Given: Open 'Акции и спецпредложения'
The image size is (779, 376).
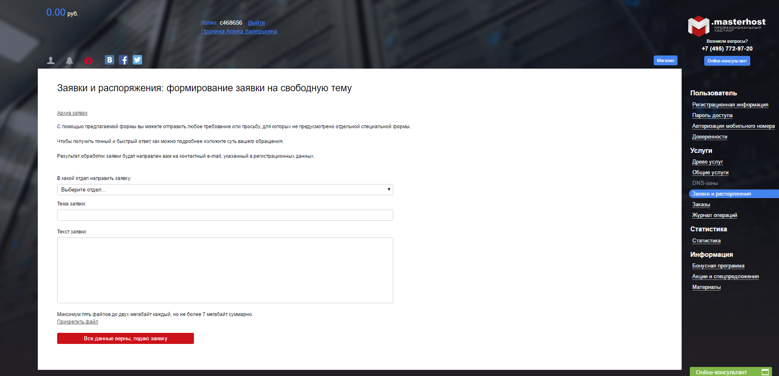Looking at the screenshot, I should (x=726, y=277).
